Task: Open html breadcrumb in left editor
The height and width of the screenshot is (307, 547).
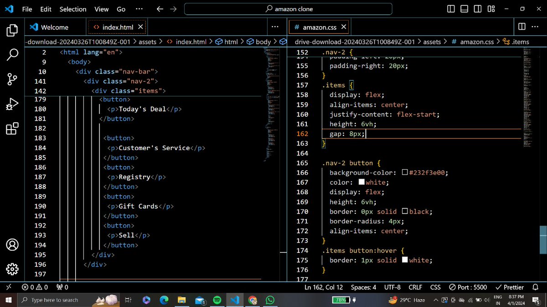Action: [x=227, y=41]
